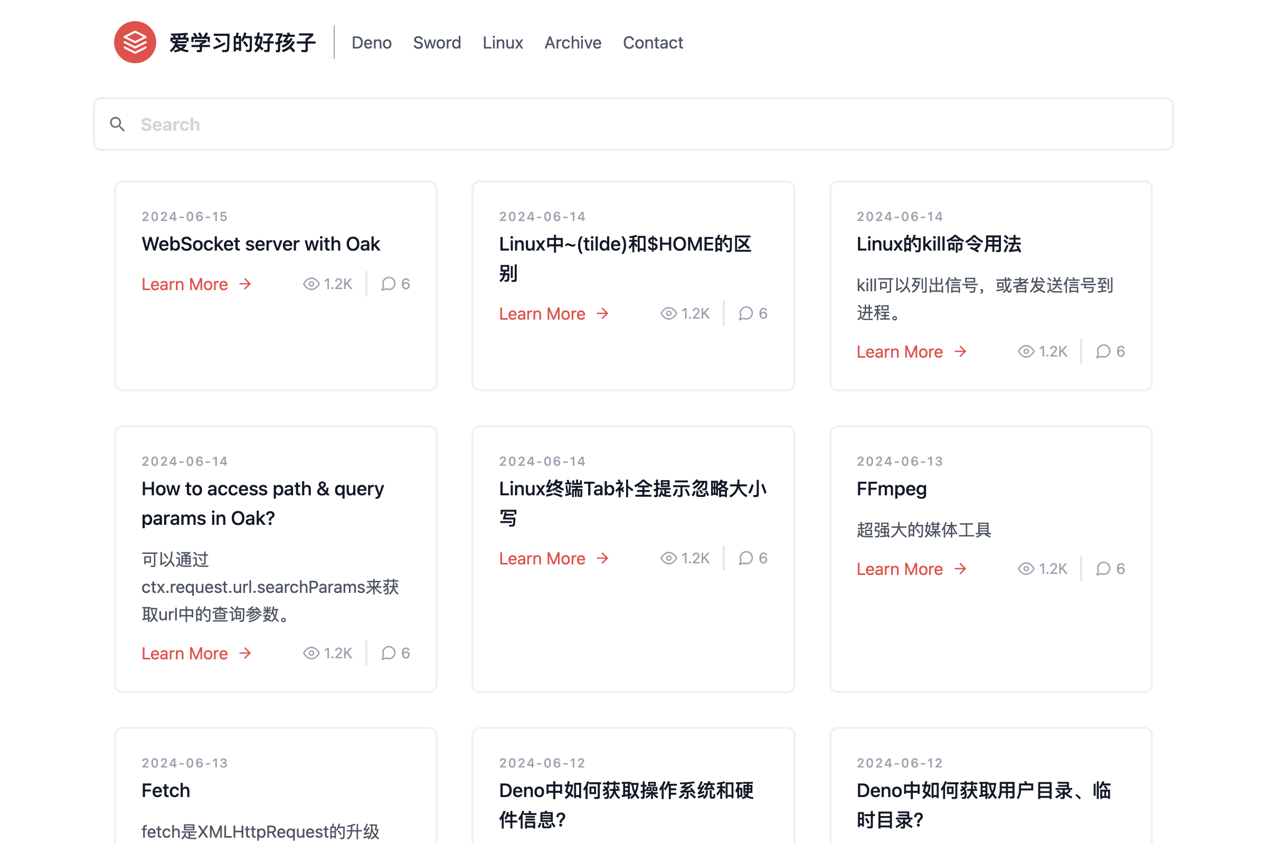Click comment bubble icon on FFmpeg card
This screenshot has height=844, width=1267.
1103,569
